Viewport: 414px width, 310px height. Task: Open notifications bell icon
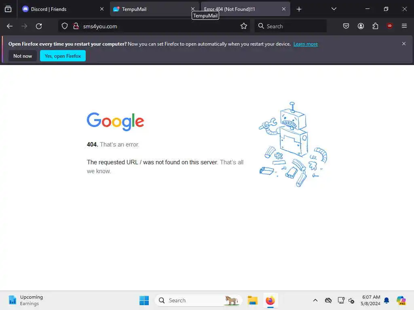tap(387, 300)
